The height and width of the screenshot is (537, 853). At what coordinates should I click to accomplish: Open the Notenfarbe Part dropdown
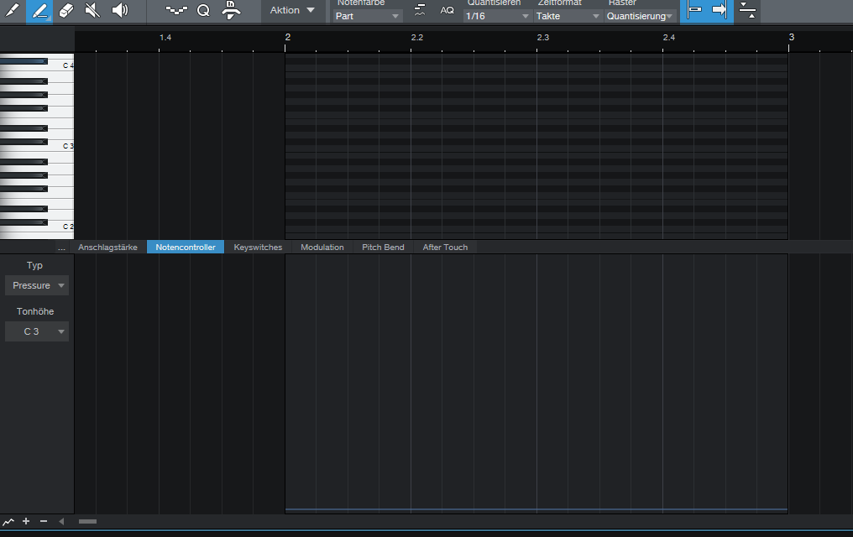(368, 16)
